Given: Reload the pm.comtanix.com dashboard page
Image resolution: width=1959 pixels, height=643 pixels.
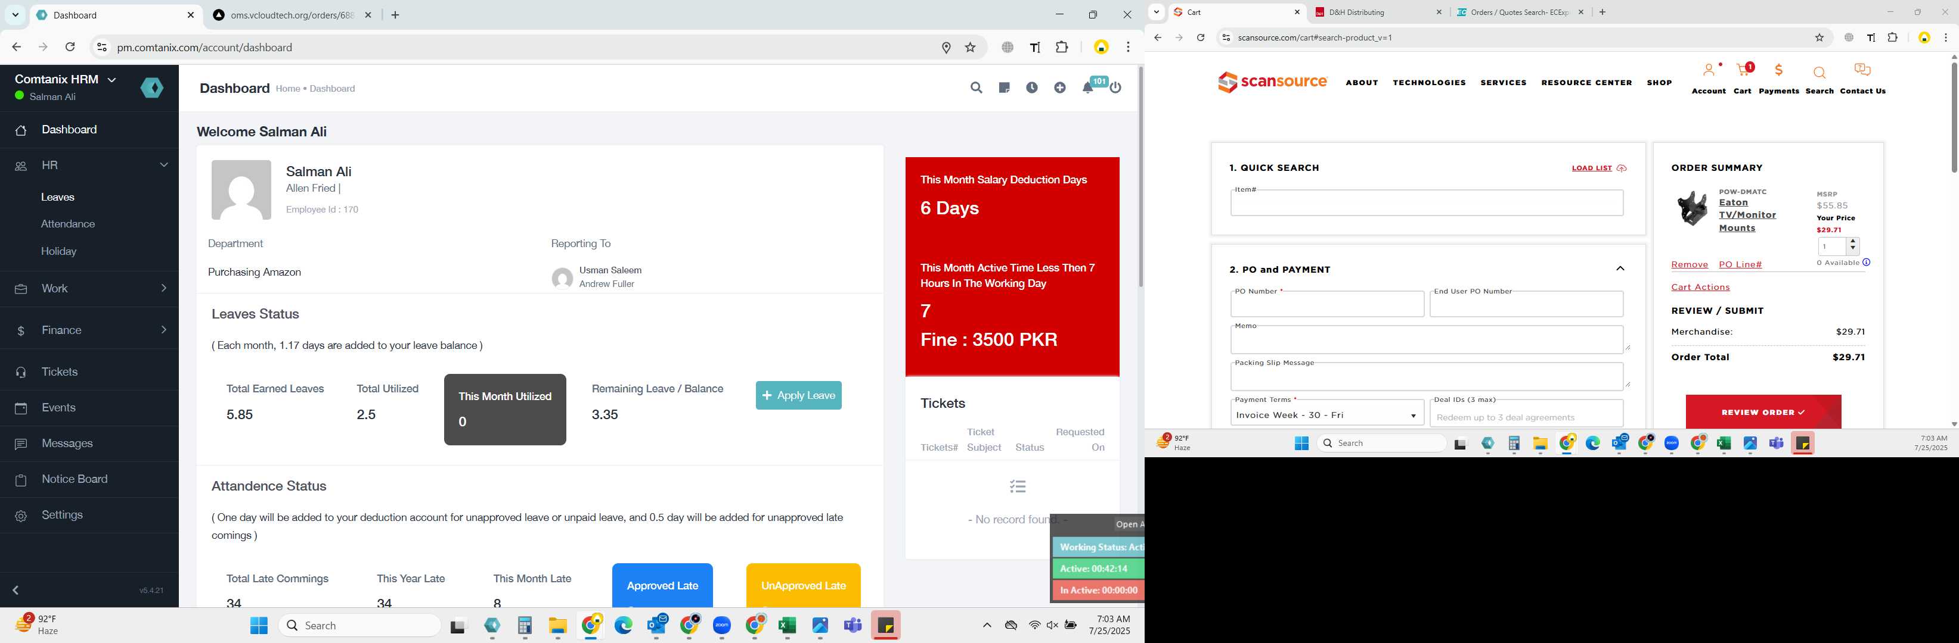Looking at the screenshot, I should point(70,47).
